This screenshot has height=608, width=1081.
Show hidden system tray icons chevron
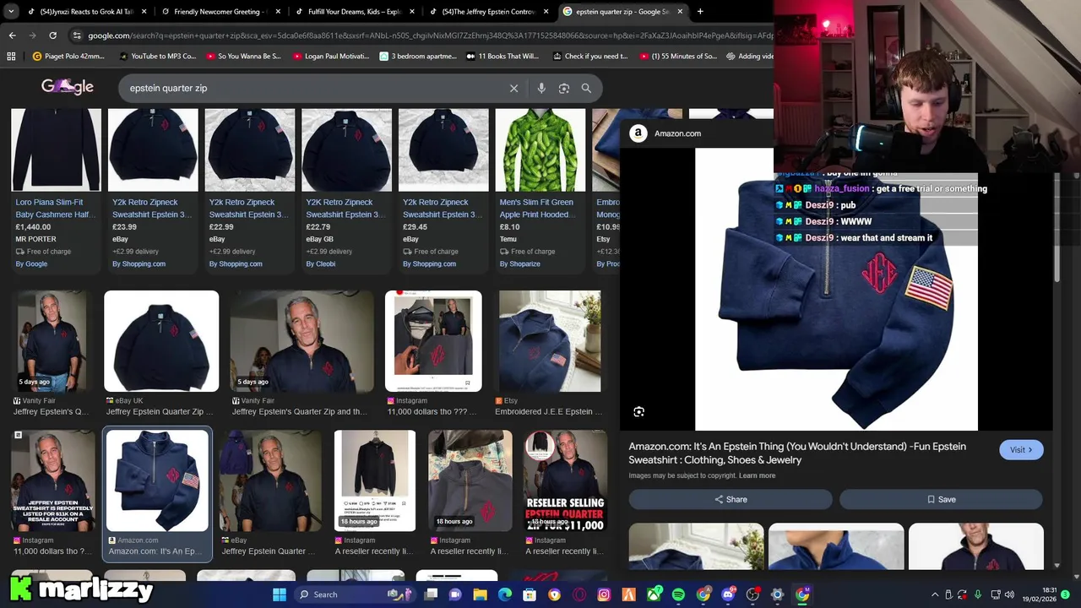[935, 594]
